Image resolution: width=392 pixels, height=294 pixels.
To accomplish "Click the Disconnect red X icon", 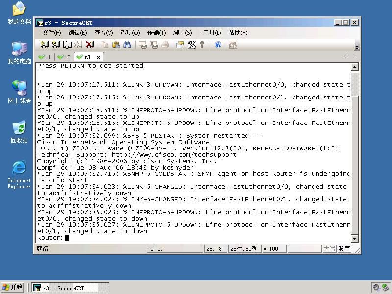I will click(90, 45).
